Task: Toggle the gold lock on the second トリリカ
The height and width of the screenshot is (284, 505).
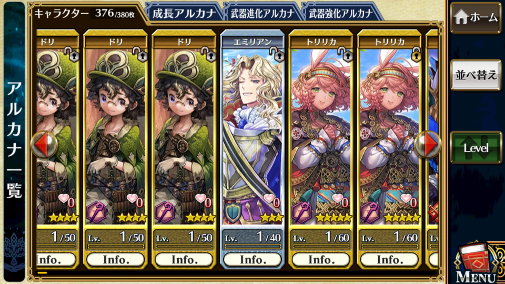Action: point(416,54)
